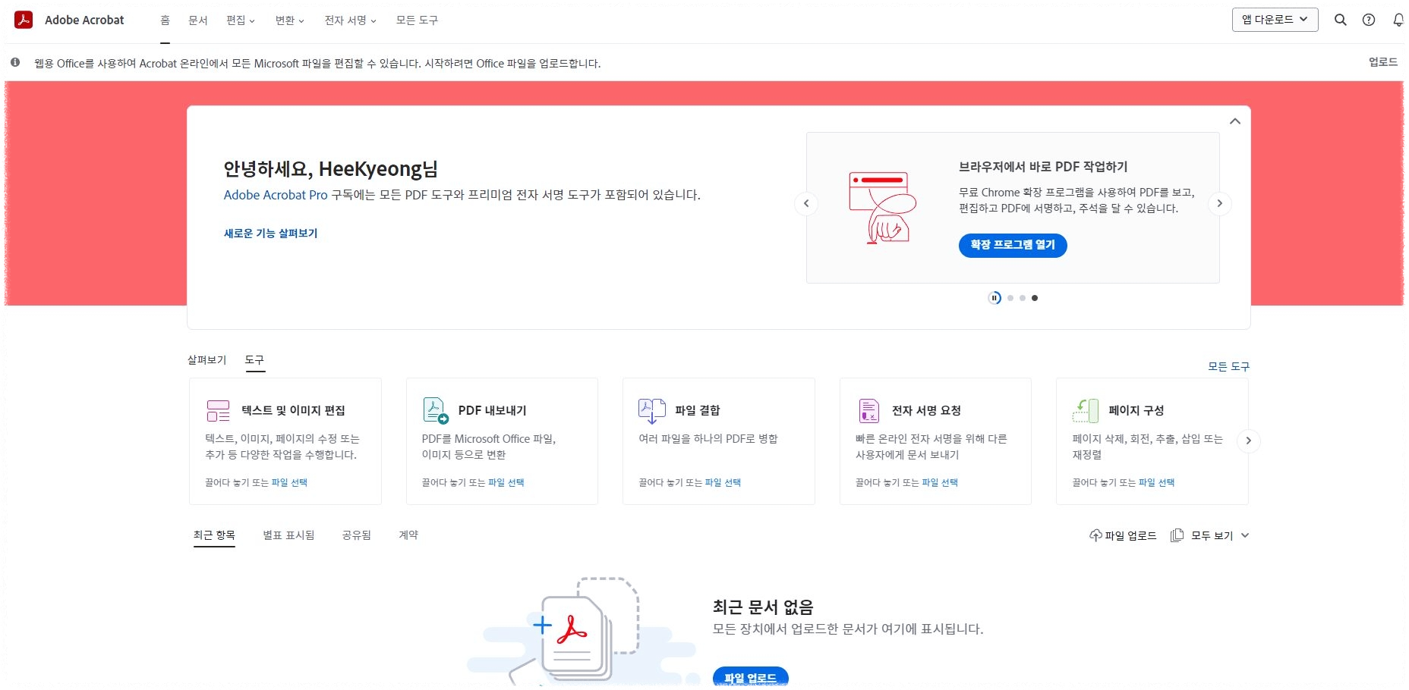The height and width of the screenshot is (690, 1409).
Task: Click the 업로드 link in the Office banner
Action: click(x=1382, y=62)
